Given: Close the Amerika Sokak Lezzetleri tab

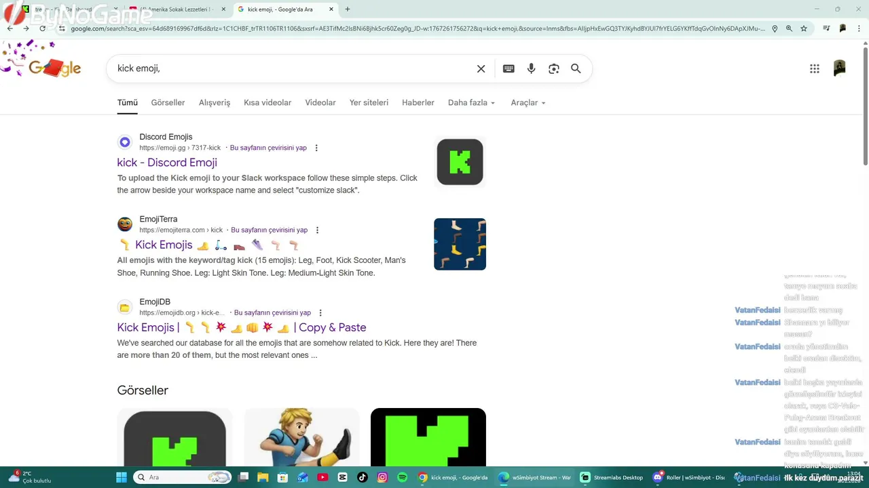Looking at the screenshot, I should pyautogui.click(x=223, y=9).
